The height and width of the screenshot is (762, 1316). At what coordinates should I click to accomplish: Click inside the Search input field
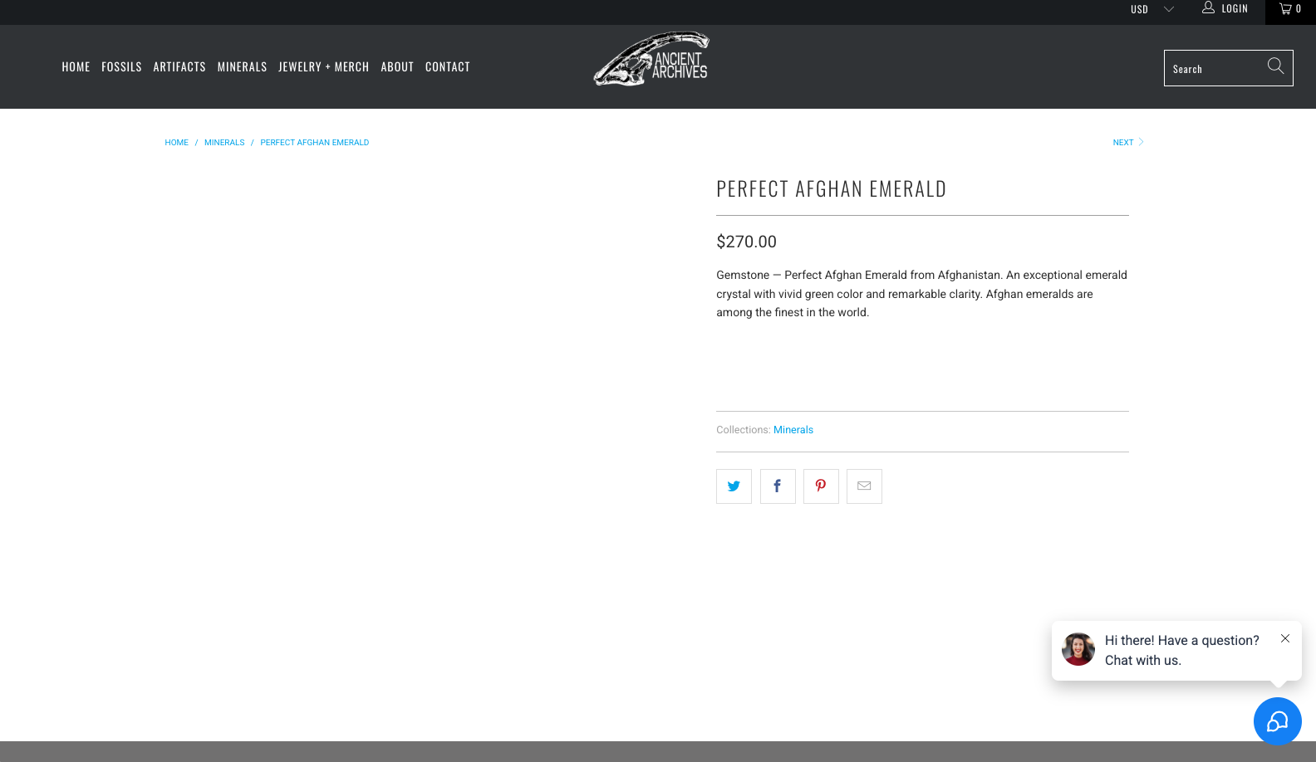pos(1217,68)
